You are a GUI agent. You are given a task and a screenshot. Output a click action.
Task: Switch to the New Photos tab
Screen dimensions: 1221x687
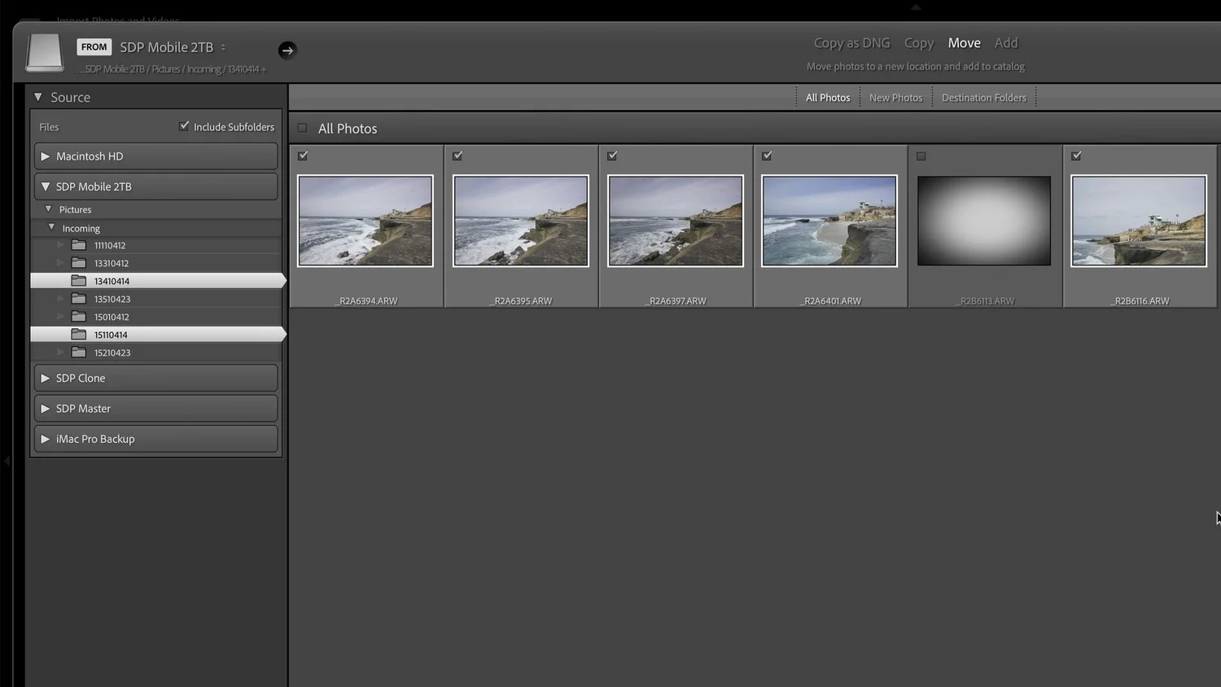895,97
